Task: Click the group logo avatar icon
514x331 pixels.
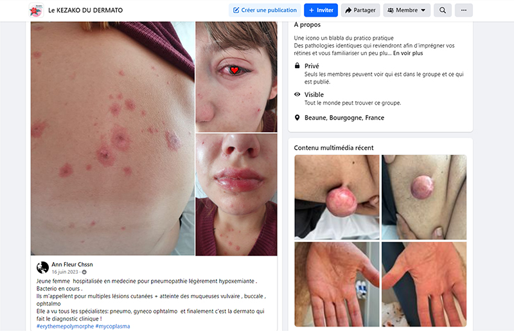Action: click(36, 10)
